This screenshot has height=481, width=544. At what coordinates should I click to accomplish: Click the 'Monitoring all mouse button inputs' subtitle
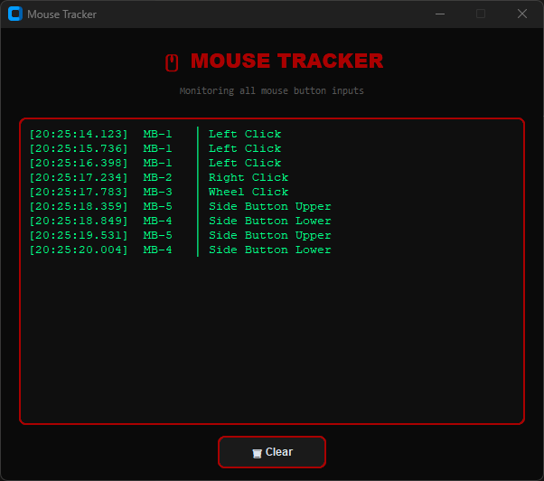(x=271, y=91)
